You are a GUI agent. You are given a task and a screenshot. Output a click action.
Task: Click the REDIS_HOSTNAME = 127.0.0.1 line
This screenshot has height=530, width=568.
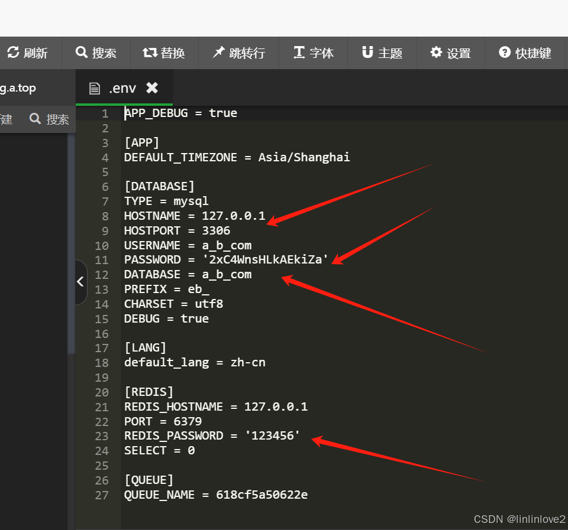click(217, 407)
